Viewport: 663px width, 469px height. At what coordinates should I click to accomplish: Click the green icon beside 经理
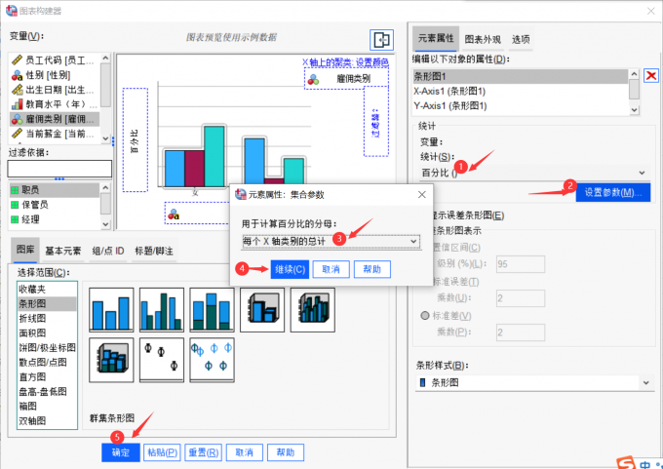pos(15,219)
